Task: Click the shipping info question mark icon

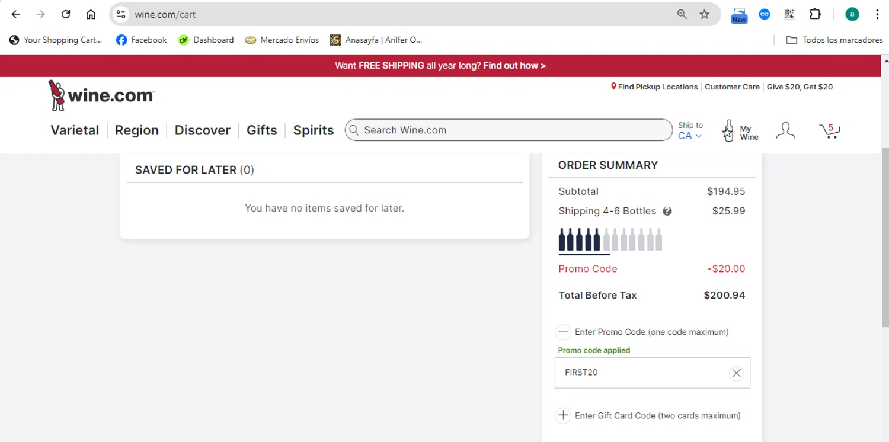Action: (667, 211)
